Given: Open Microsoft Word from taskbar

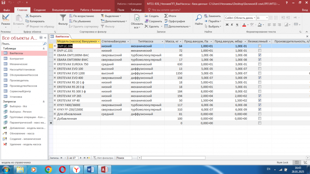Looking at the screenshot, I should pyautogui.click(x=91, y=169).
